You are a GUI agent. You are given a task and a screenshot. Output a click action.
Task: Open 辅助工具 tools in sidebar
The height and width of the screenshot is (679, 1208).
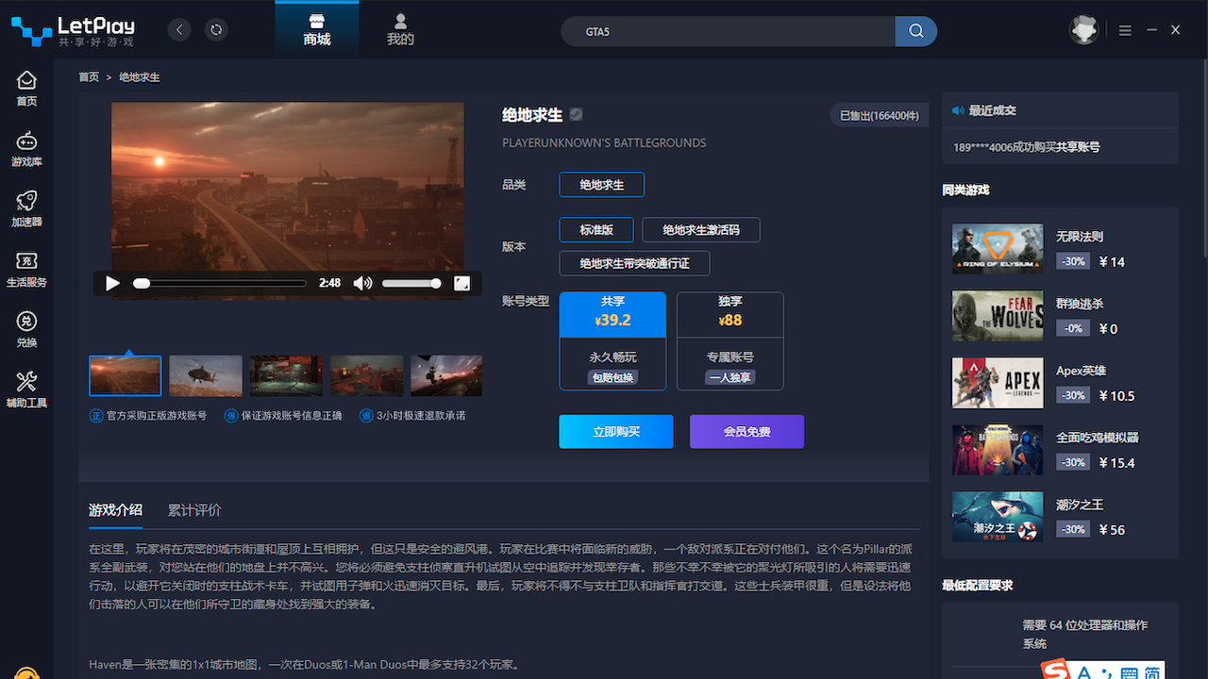tap(26, 390)
